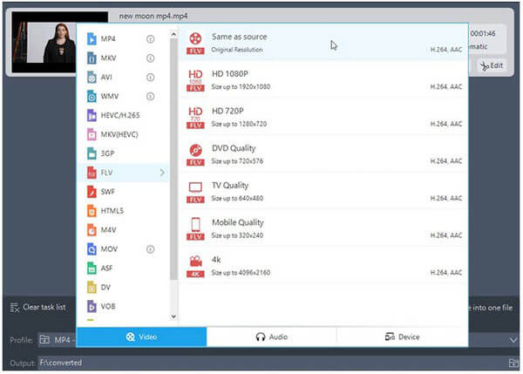
Task: Open info for MKV format
Action: [x=151, y=58]
